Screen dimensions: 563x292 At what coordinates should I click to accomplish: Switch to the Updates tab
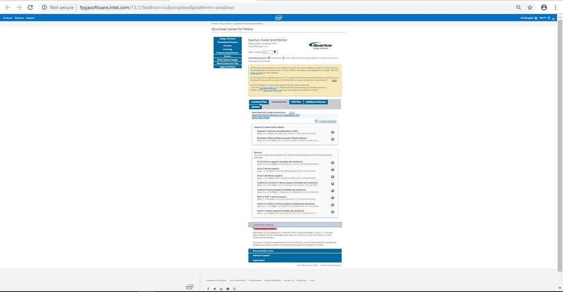click(x=256, y=107)
